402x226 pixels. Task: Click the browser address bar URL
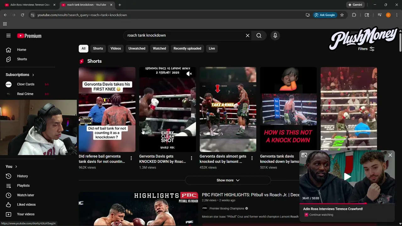[x=82, y=15]
